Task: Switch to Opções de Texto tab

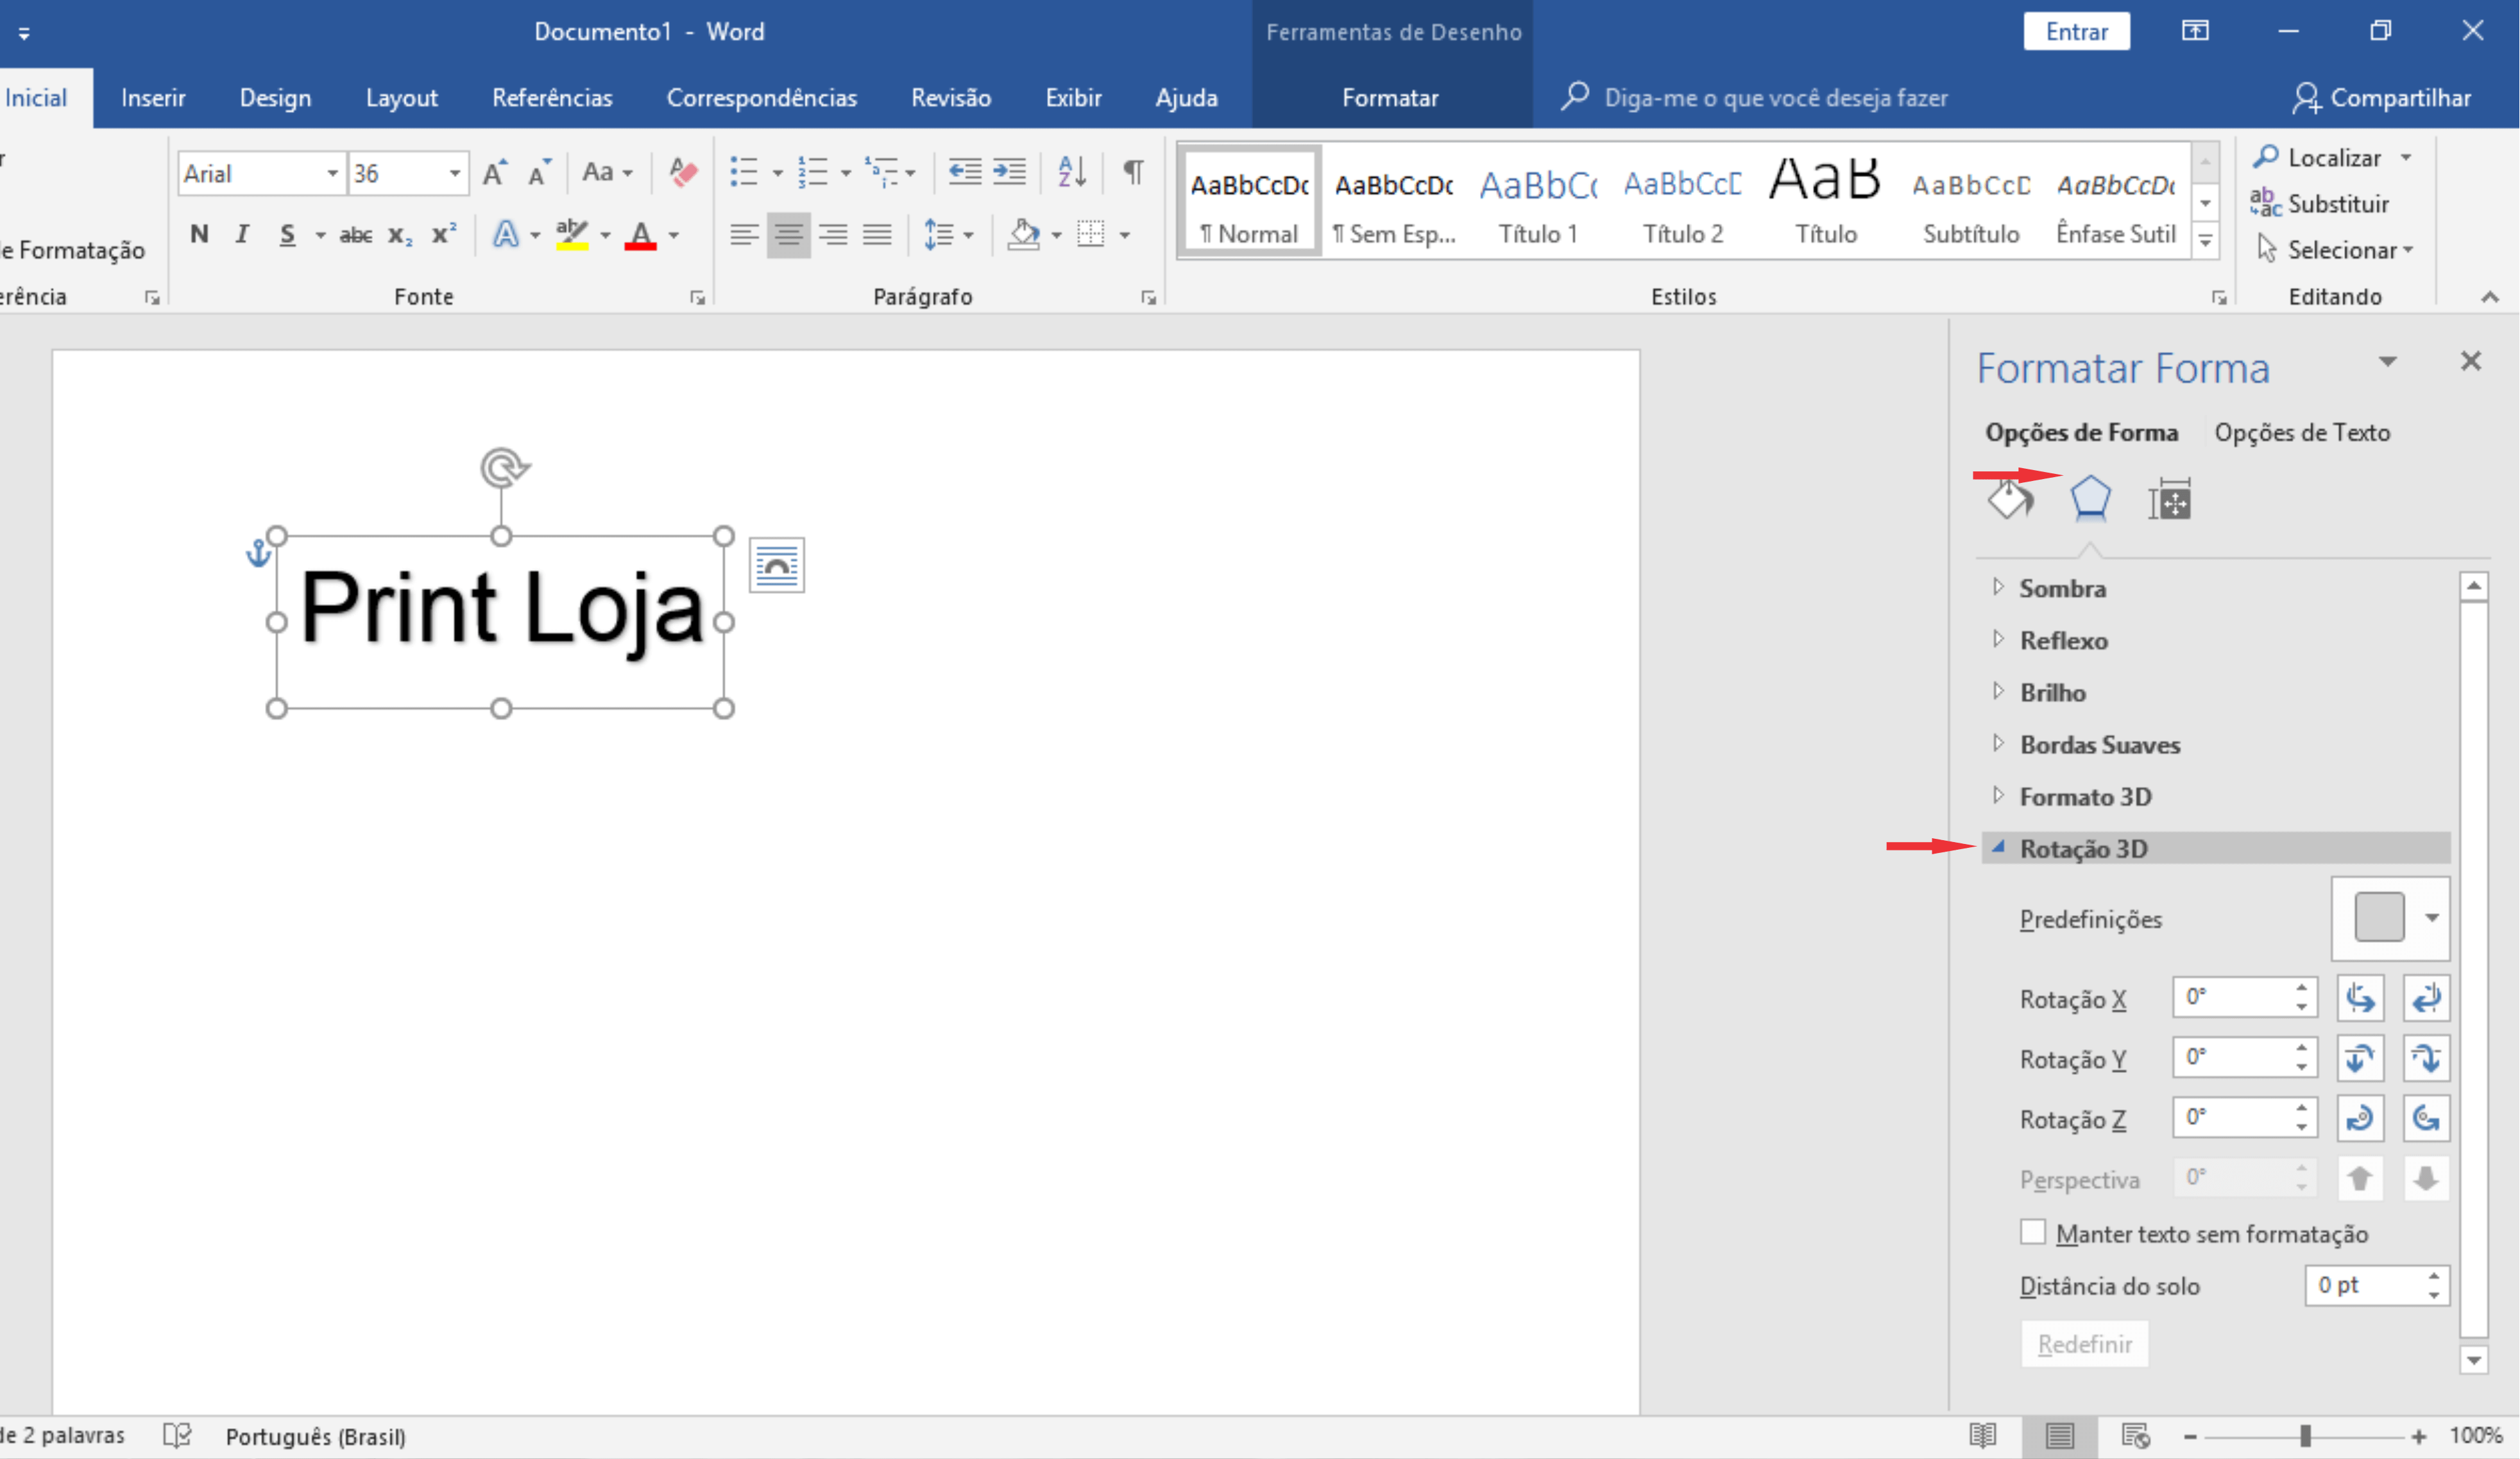Action: point(2301,433)
